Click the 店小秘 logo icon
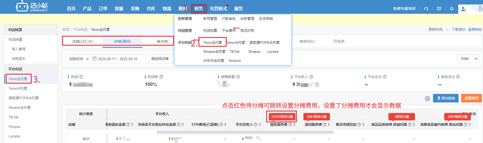The height and width of the screenshot is (143, 483). tap(22, 6)
